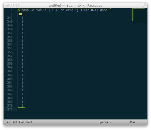The height and width of the screenshot is (130, 151).
Task: Click the $ prompt symbol on line 1
Action: tap(19, 10)
